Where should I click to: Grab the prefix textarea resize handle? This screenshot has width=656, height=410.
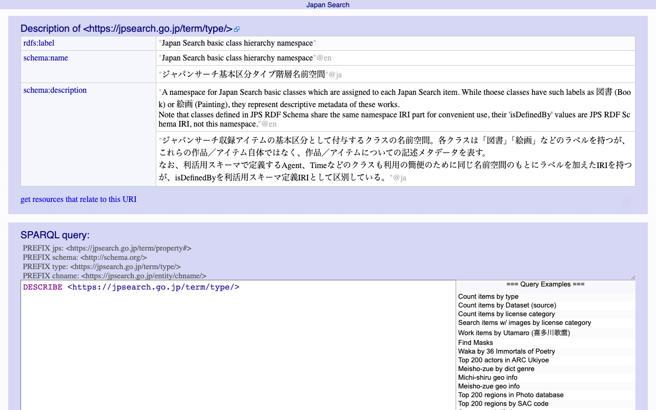point(632,277)
